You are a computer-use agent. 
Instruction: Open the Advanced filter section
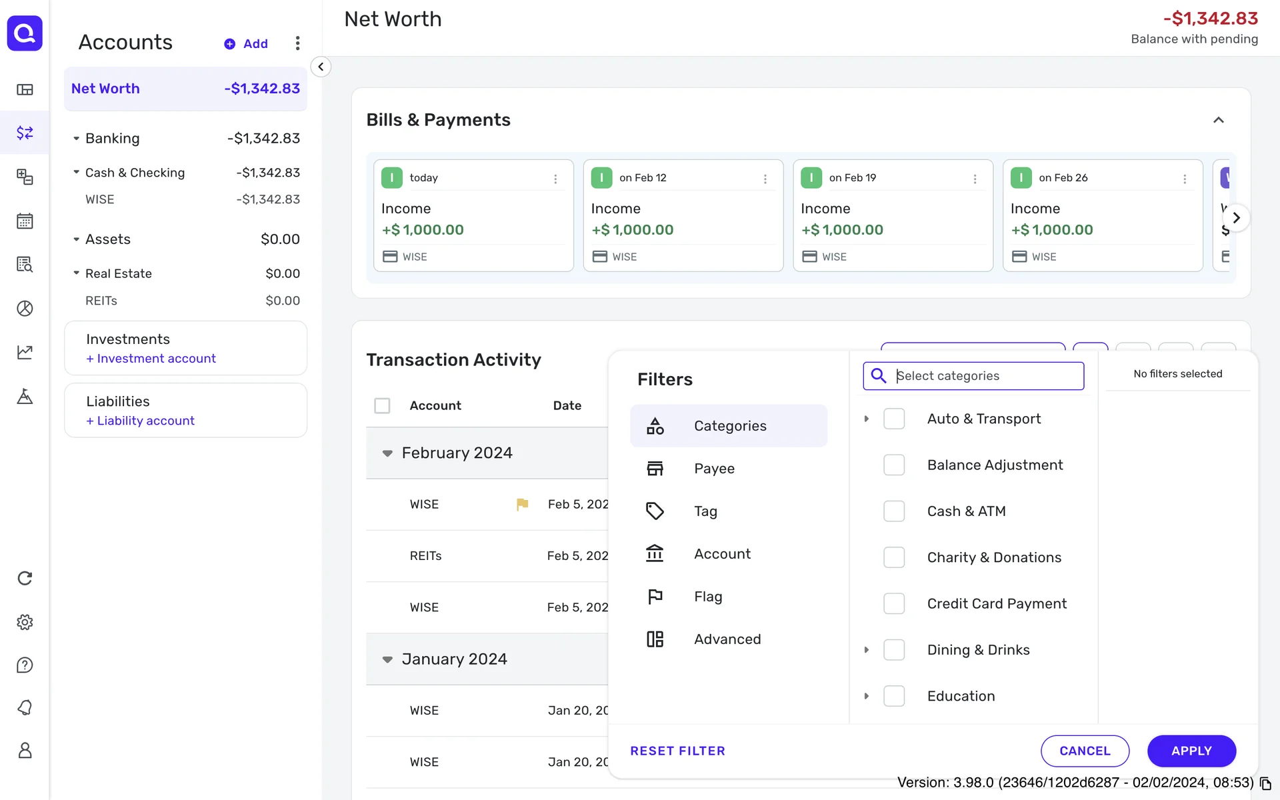(x=727, y=639)
